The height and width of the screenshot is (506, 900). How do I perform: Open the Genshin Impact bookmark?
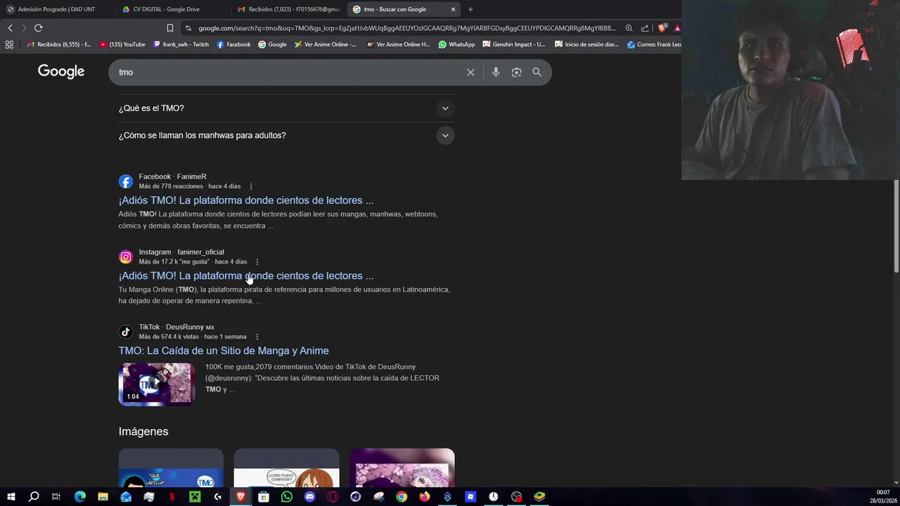click(514, 44)
